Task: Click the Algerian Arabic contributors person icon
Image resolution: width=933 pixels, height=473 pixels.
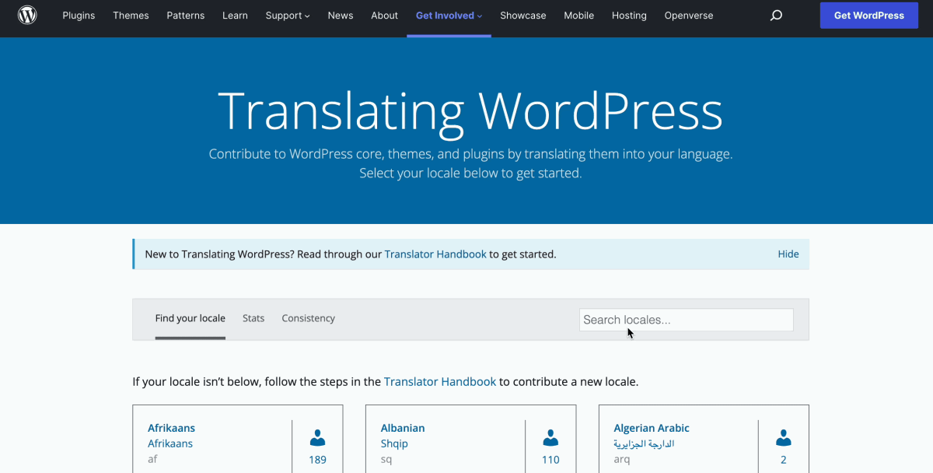Action: [x=784, y=437]
